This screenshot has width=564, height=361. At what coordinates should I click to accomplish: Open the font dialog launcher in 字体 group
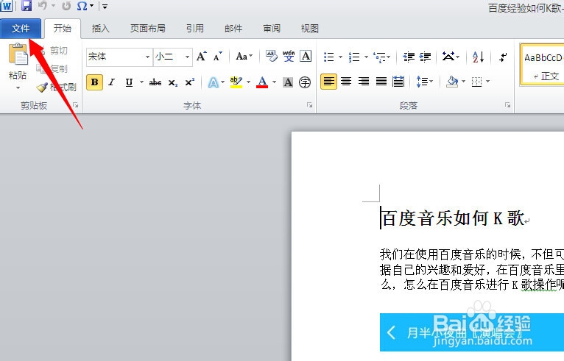click(310, 105)
